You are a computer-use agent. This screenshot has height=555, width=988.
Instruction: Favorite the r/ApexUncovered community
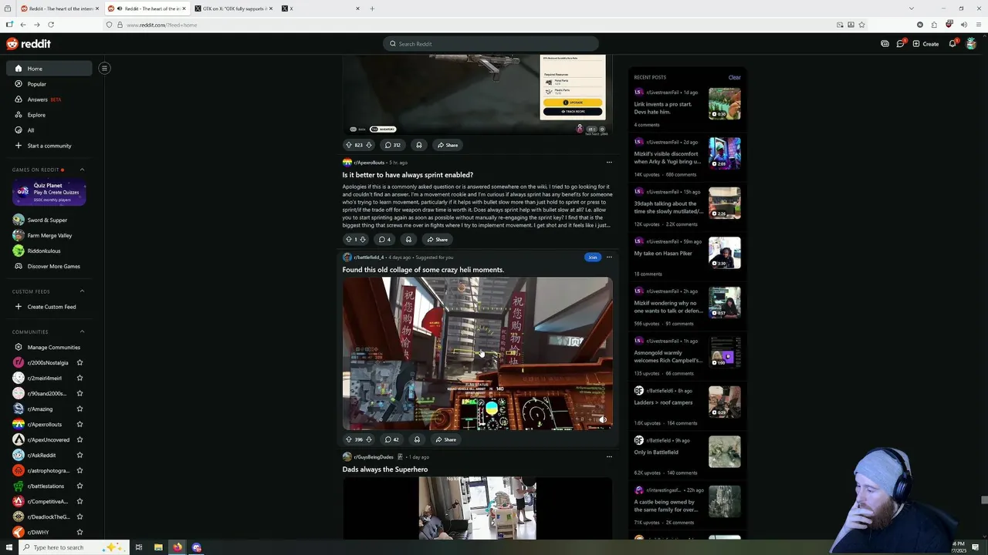pos(80,440)
